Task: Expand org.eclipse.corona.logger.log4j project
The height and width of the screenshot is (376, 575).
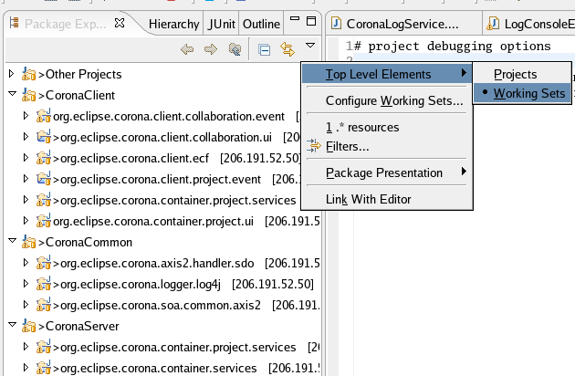Action: click(x=26, y=284)
